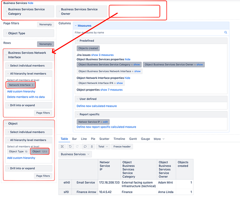Expand Select individual members under Network Interface
This screenshot has height=197, width=240.
(29, 65)
